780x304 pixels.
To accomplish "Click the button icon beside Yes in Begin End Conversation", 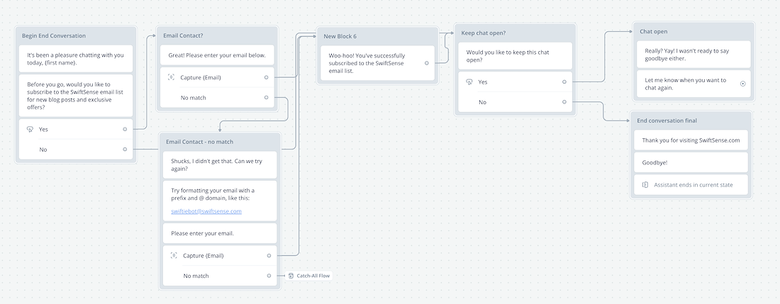I will pos(30,129).
